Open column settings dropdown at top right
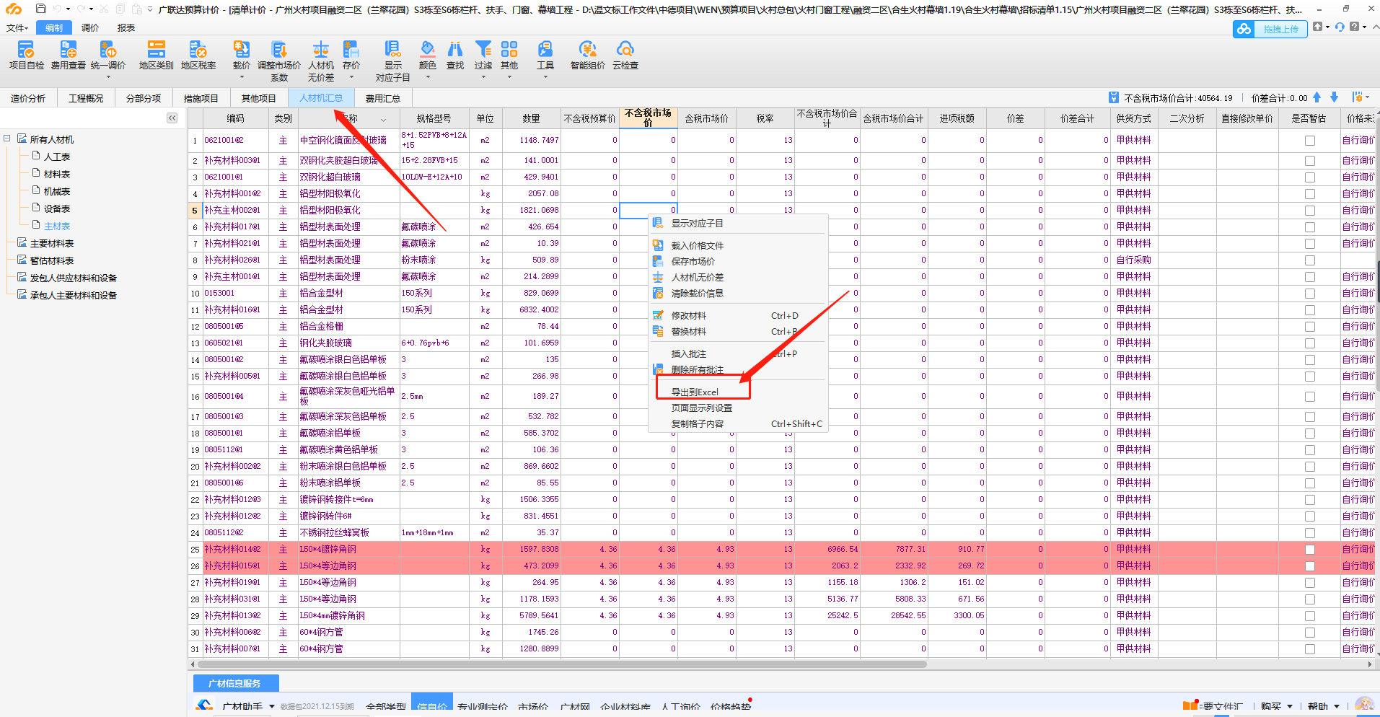Viewport: 1380px width, 717px height. pos(1359,97)
